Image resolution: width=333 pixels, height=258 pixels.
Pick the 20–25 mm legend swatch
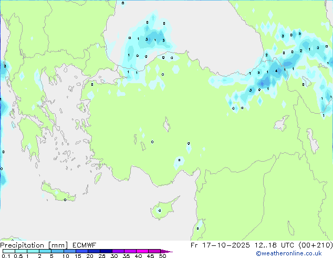pyautogui.click(x=94, y=251)
